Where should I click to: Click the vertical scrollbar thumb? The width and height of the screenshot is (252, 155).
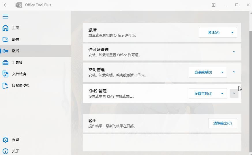pyautogui.click(x=251, y=92)
